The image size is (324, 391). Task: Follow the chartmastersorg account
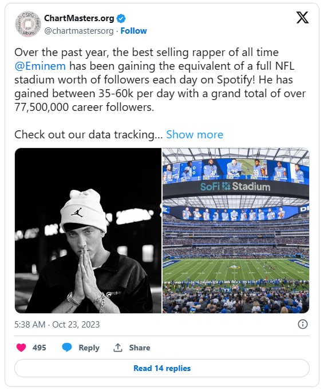tap(133, 31)
